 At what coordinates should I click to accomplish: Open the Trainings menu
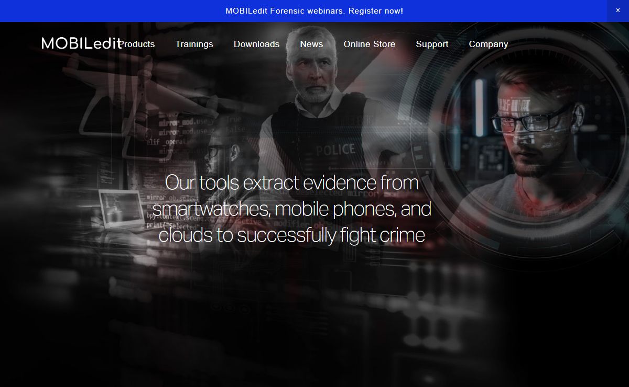(x=194, y=44)
